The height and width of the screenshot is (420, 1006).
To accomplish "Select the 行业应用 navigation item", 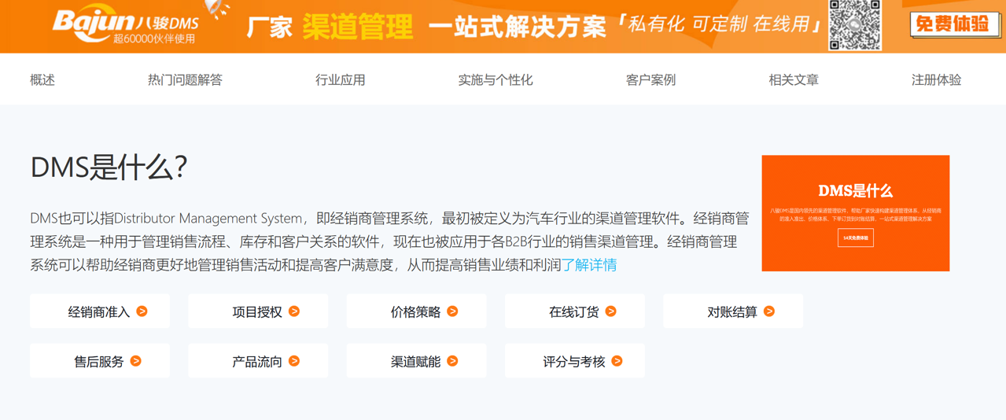I will (341, 79).
